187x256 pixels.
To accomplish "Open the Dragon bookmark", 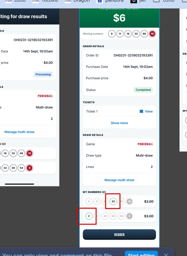I will pyautogui.click(x=77, y=1).
